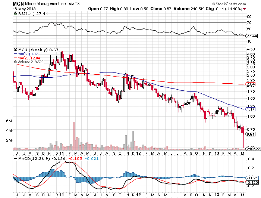Click the 1.17 blue MA(50) price tag
The width and height of the screenshot is (261, 198).
click(250, 109)
